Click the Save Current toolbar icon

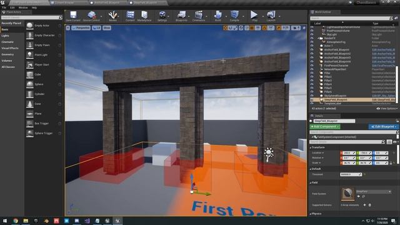click(x=73, y=15)
